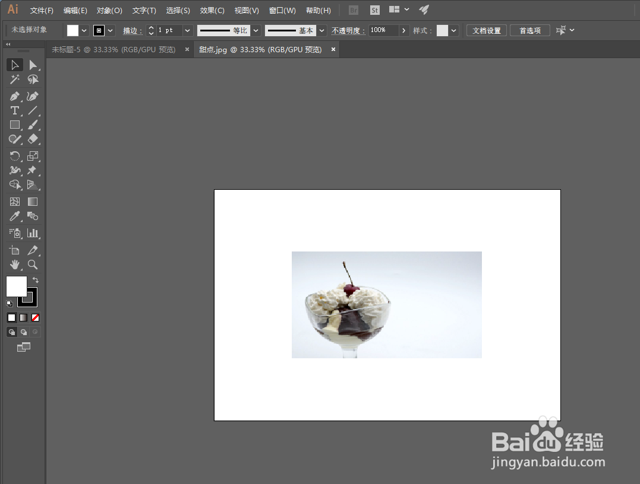Select the Rectangle tool
Image resolution: width=640 pixels, height=484 pixels.
15,125
